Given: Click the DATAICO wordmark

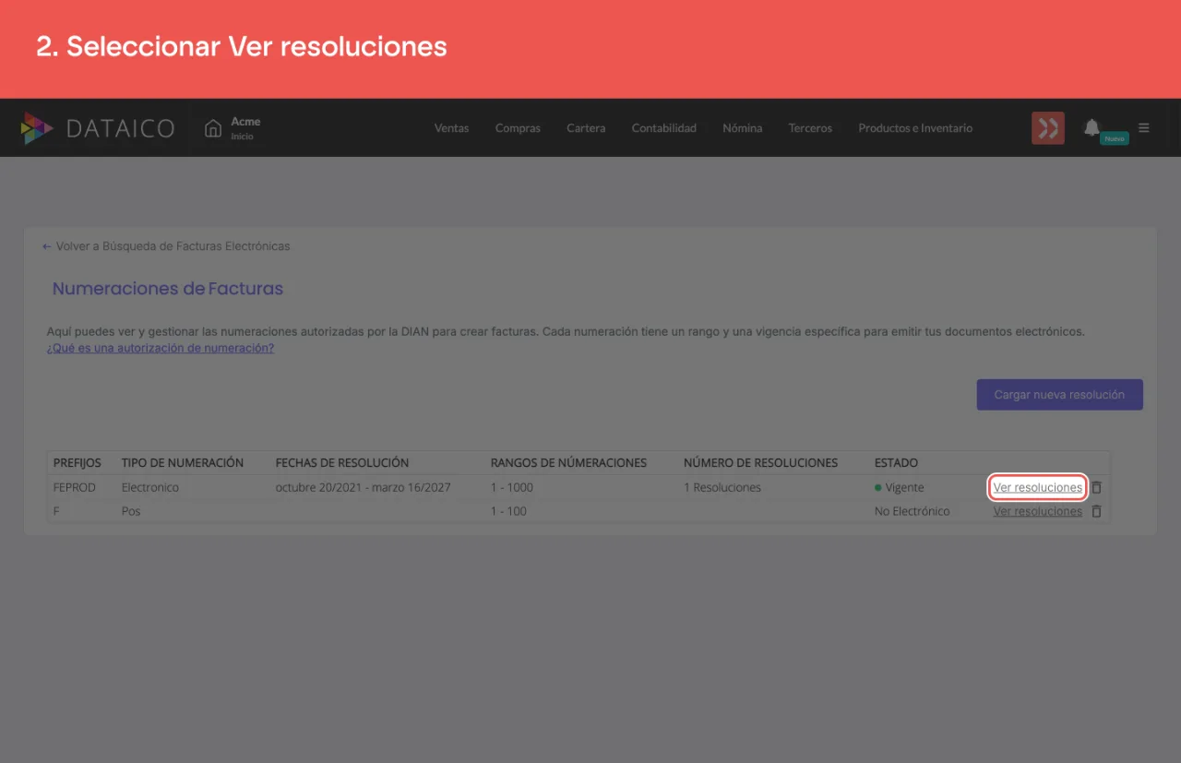Looking at the screenshot, I should pos(120,128).
